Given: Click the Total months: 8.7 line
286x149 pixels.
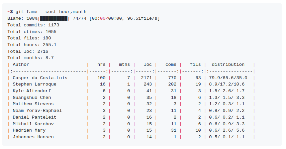Looking at the screenshot, I should click(x=31, y=58).
